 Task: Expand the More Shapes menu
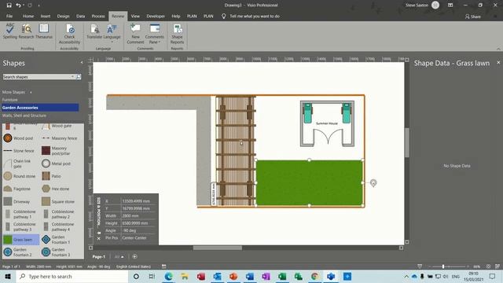(x=17, y=92)
